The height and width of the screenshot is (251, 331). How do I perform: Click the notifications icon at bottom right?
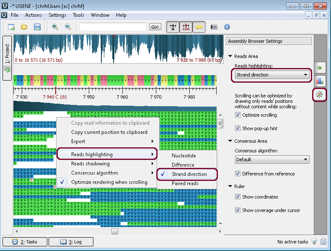[x=323, y=241]
